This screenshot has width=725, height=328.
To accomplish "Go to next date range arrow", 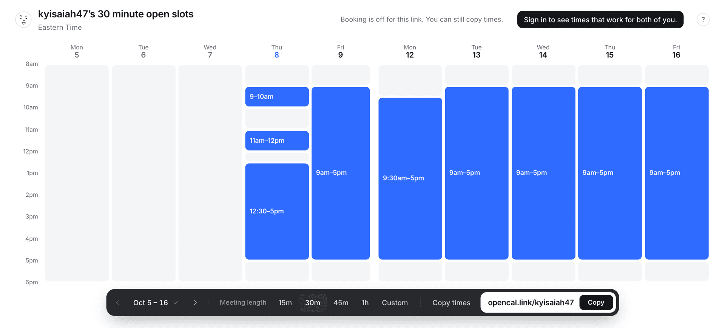I will coord(195,303).
